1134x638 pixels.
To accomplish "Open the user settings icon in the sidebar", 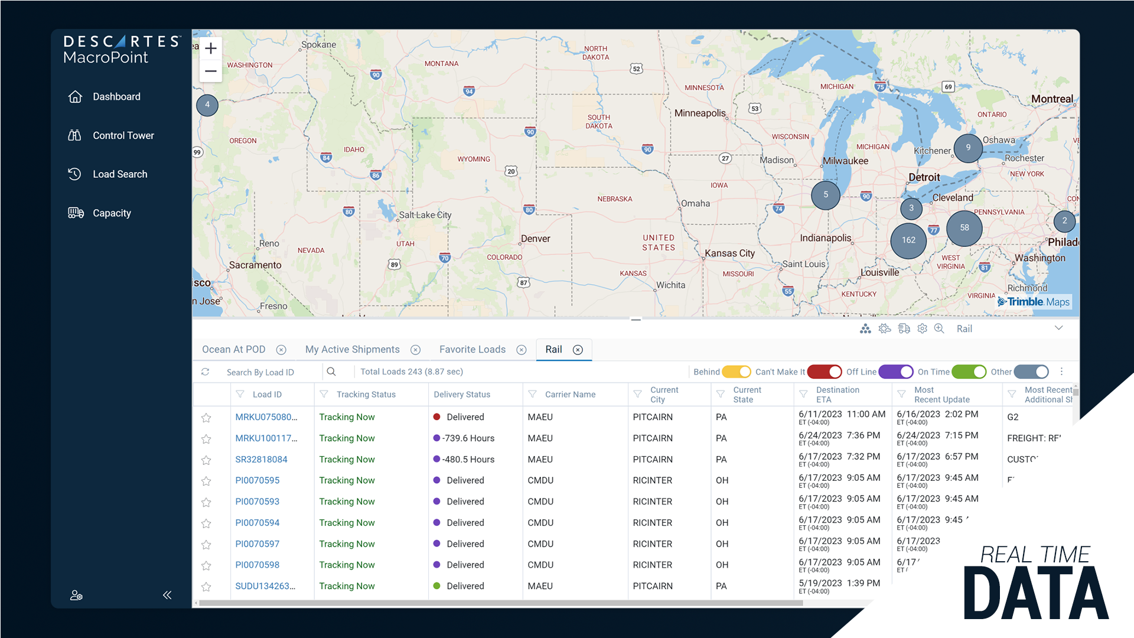I will [x=76, y=595].
